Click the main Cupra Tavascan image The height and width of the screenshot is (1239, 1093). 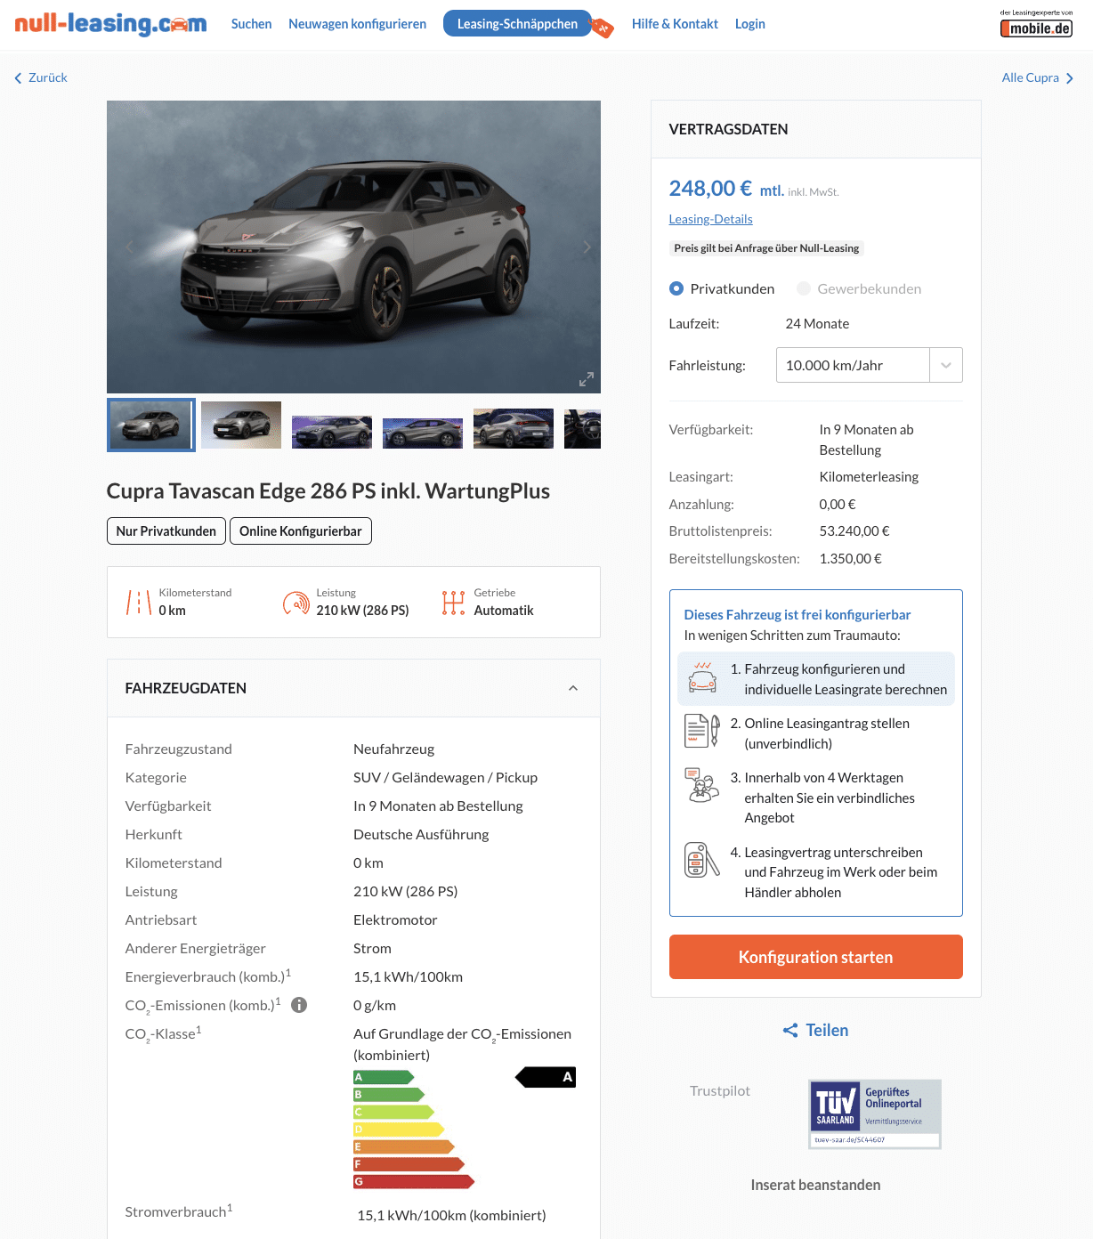[x=353, y=247]
